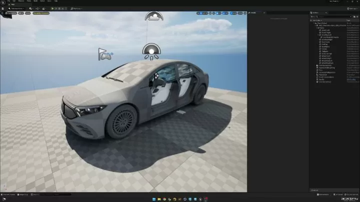The width and height of the screenshot is (360, 202).
Task: Collapse the car actor tree in Outliner
Action: (x=315, y=25)
